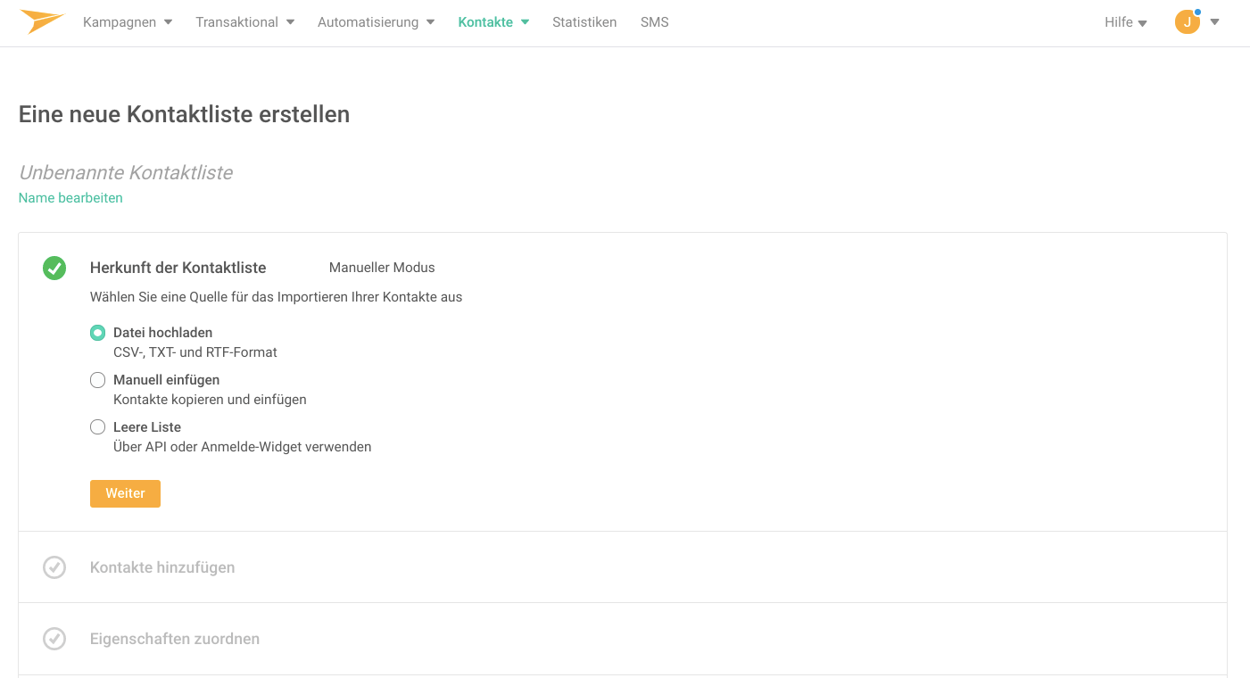This screenshot has height=678, width=1250.
Task: Open the user avatar J icon
Action: (x=1187, y=22)
